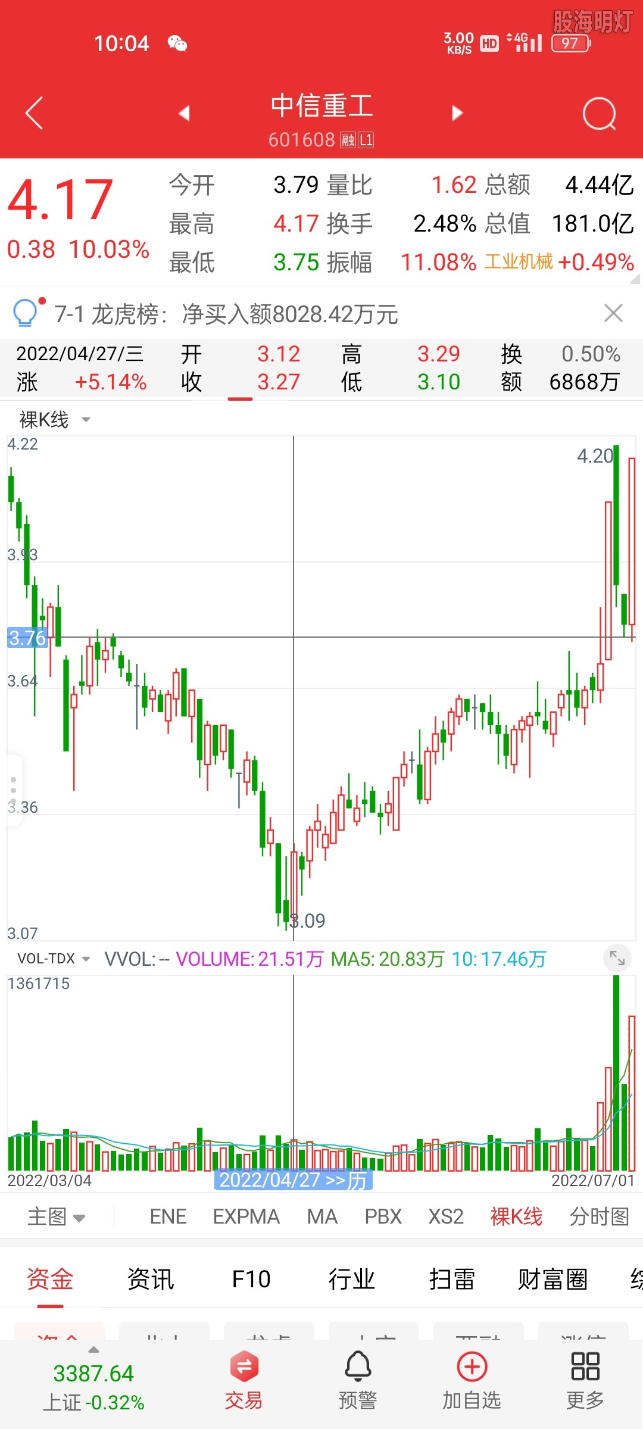
Task: Go to previous stock with left triangle
Action: point(184,113)
